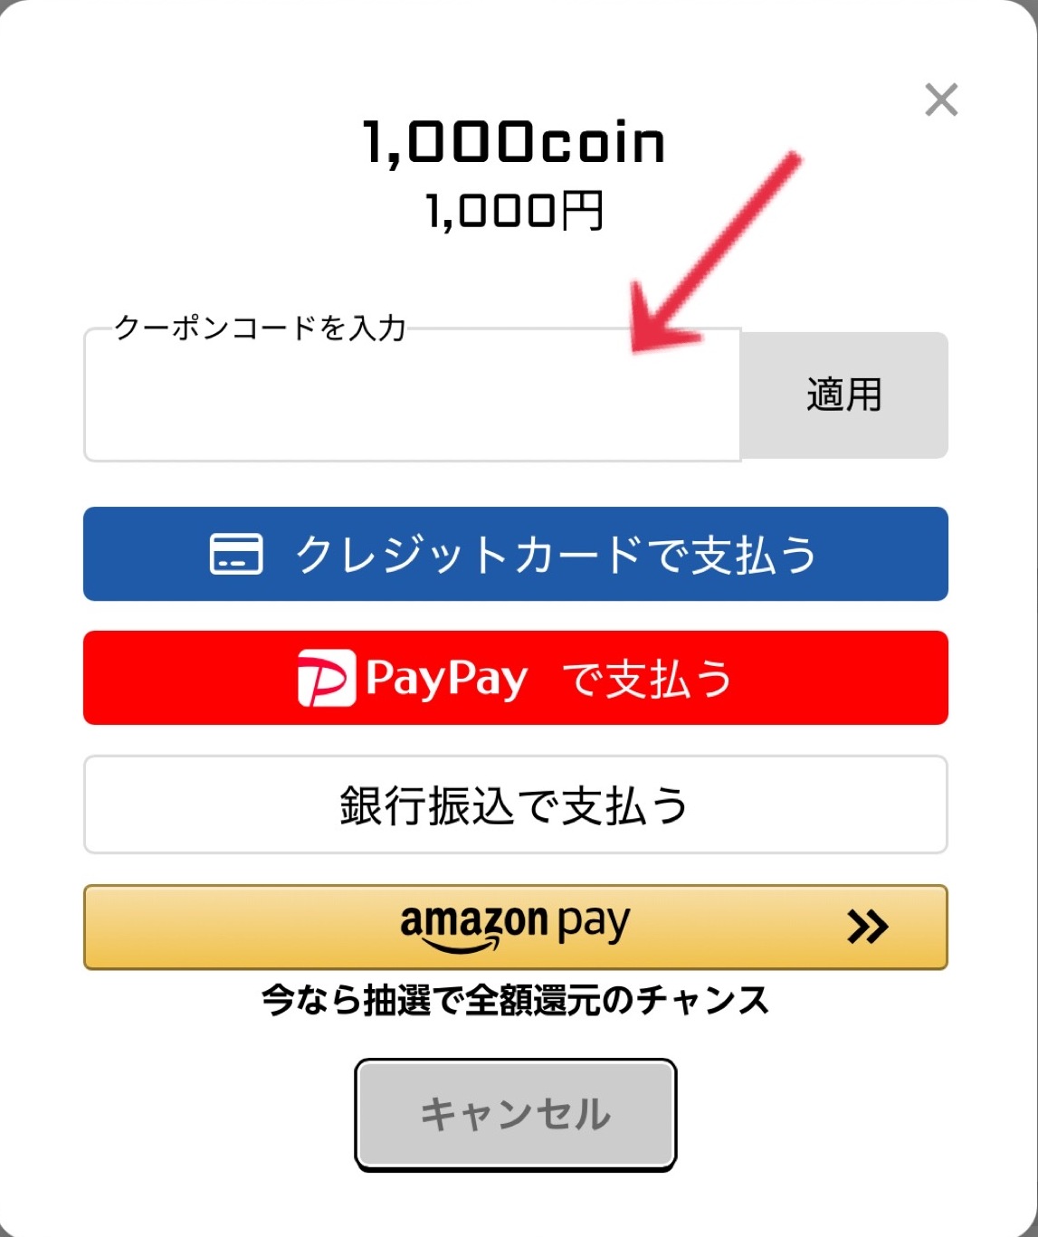Click the empty left area of Amazon Pay button
Screen dimensions: 1038x1237
[x=226, y=927]
